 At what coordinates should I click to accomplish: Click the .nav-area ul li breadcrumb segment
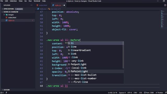pos(56,9)
